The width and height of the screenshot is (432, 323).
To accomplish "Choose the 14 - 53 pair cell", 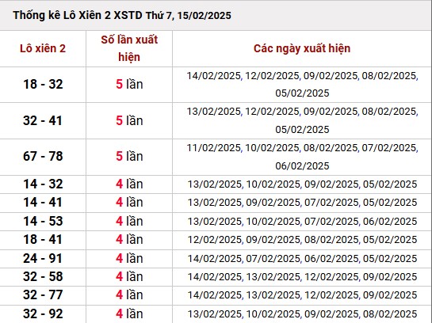I will point(43,221).
